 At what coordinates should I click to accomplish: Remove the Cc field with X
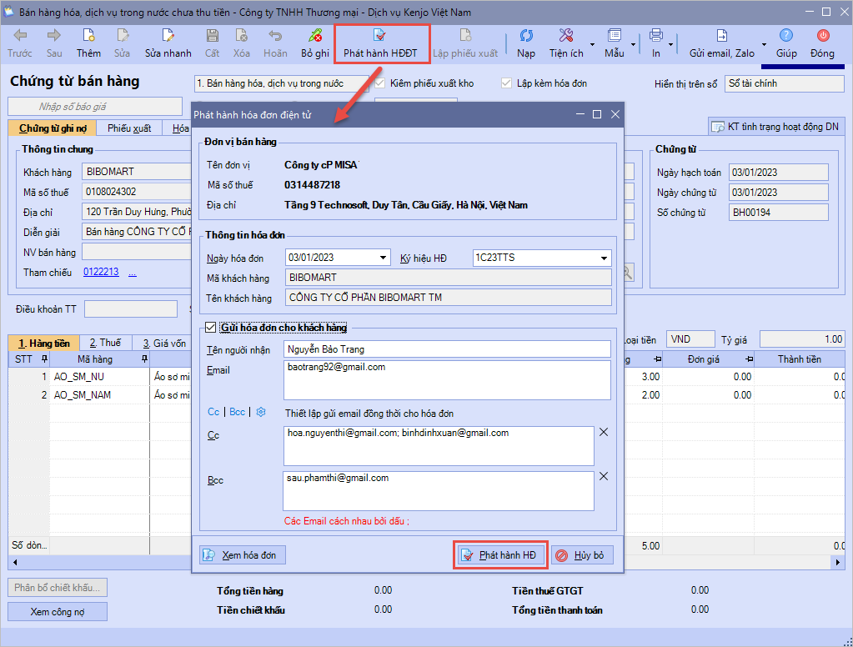[605, 432]
